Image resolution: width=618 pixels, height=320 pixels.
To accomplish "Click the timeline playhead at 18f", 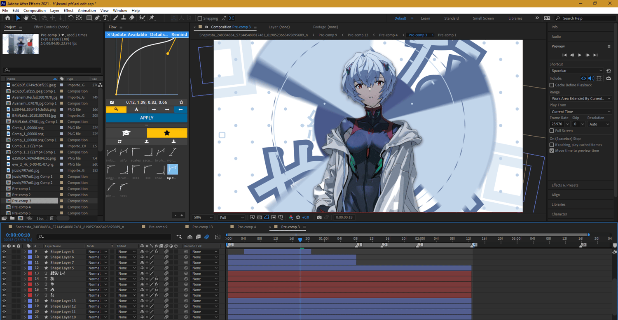I will [x=300, y=239].
